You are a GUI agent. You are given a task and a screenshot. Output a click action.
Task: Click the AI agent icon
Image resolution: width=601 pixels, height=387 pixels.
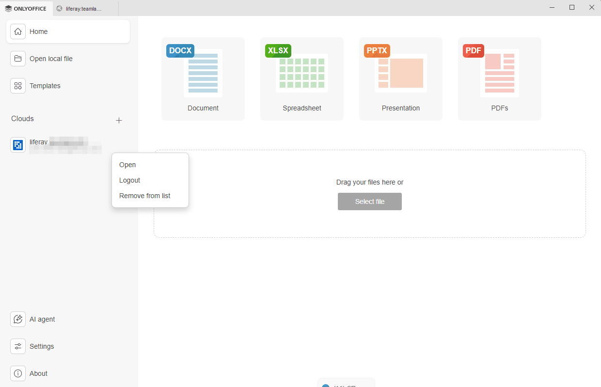tap(18, 319)
